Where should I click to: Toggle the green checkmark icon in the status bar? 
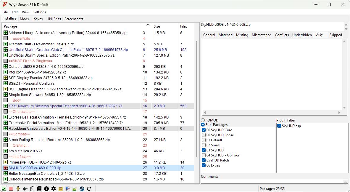4,188
